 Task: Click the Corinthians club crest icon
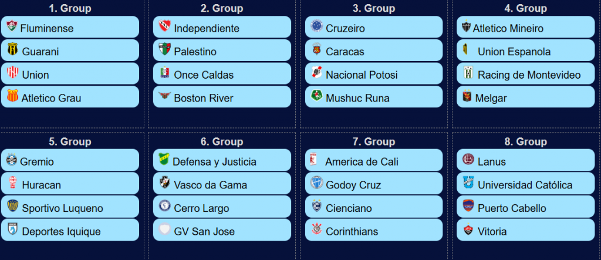[x=316, y=229]
